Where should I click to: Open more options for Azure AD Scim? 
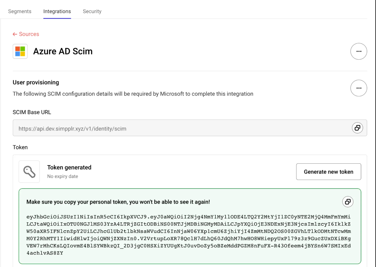click(359, 51)
